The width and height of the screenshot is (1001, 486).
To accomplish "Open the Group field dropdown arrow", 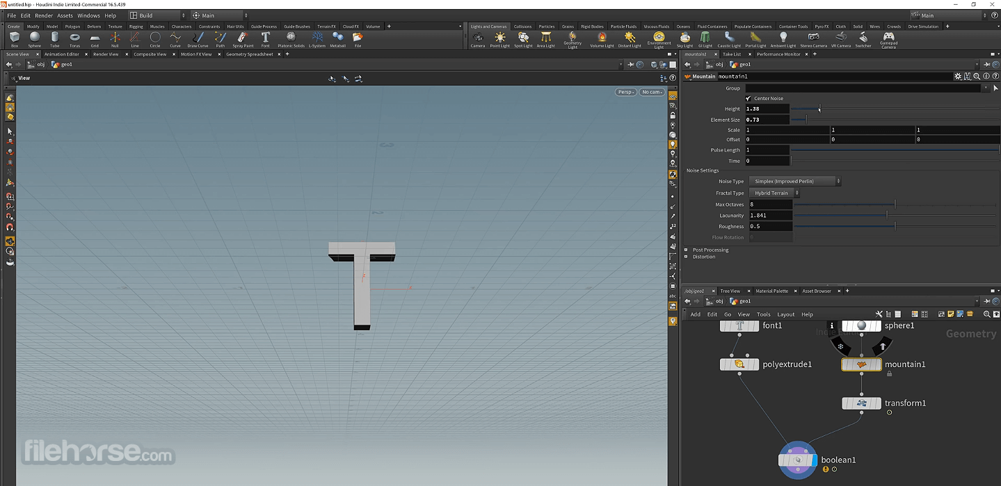I will click(986, 88).
